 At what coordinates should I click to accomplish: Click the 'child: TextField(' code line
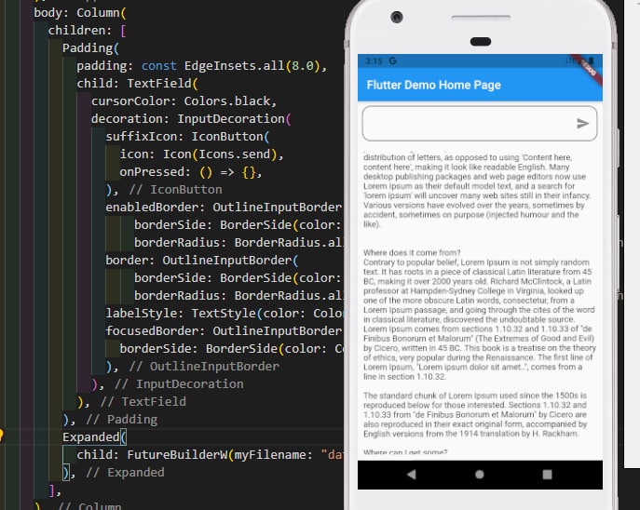click(x=138, y=83)
